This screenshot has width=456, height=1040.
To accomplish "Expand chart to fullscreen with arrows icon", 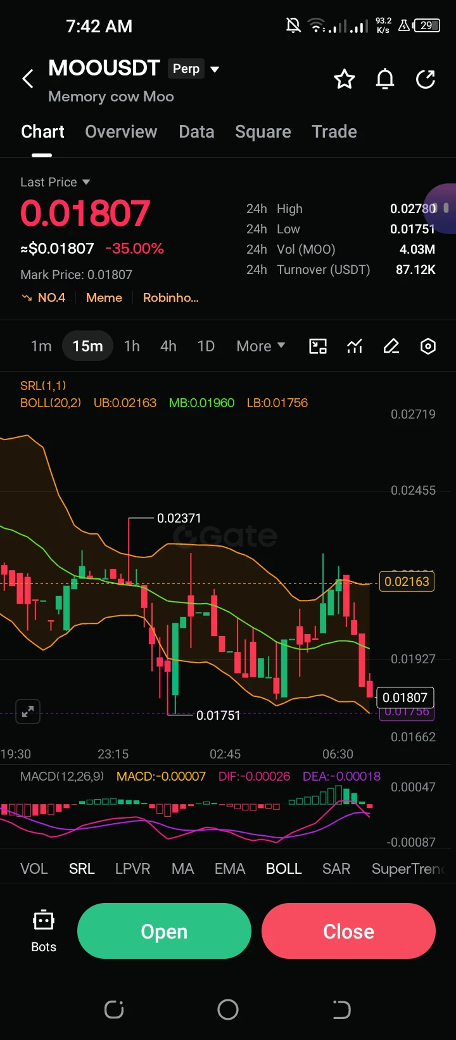I will 28,712.
